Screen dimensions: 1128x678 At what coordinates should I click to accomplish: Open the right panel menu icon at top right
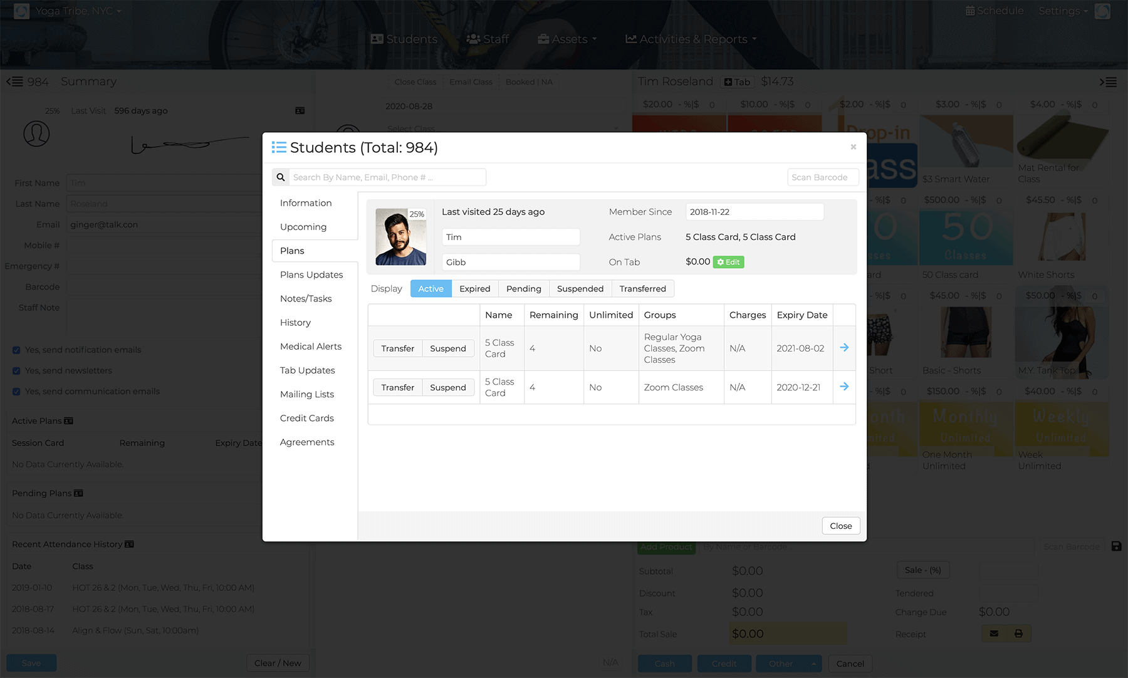[x=1108, y=82]
